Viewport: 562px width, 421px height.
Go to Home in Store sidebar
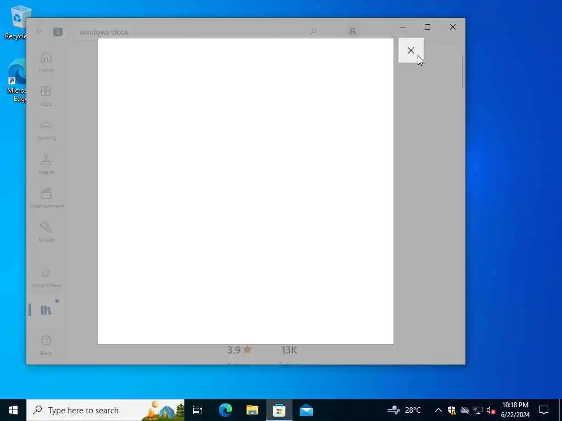click(46, 62)
